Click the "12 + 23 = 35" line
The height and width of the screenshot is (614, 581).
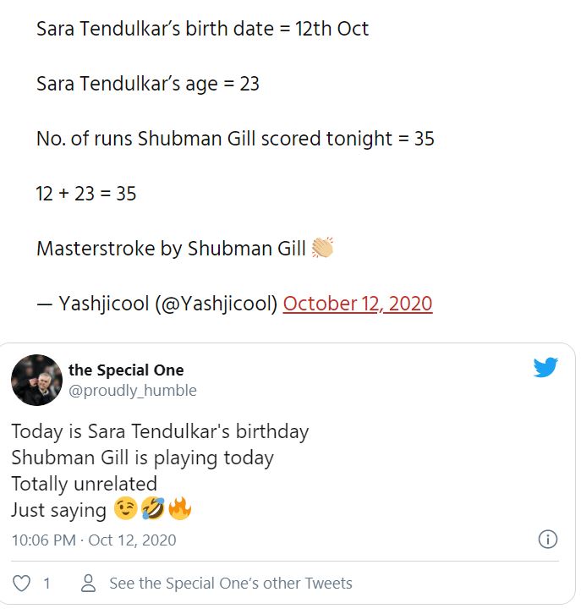(x=86, y=194)
